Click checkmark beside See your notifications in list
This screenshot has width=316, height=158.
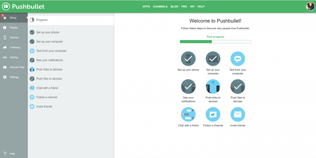point(32,60)
